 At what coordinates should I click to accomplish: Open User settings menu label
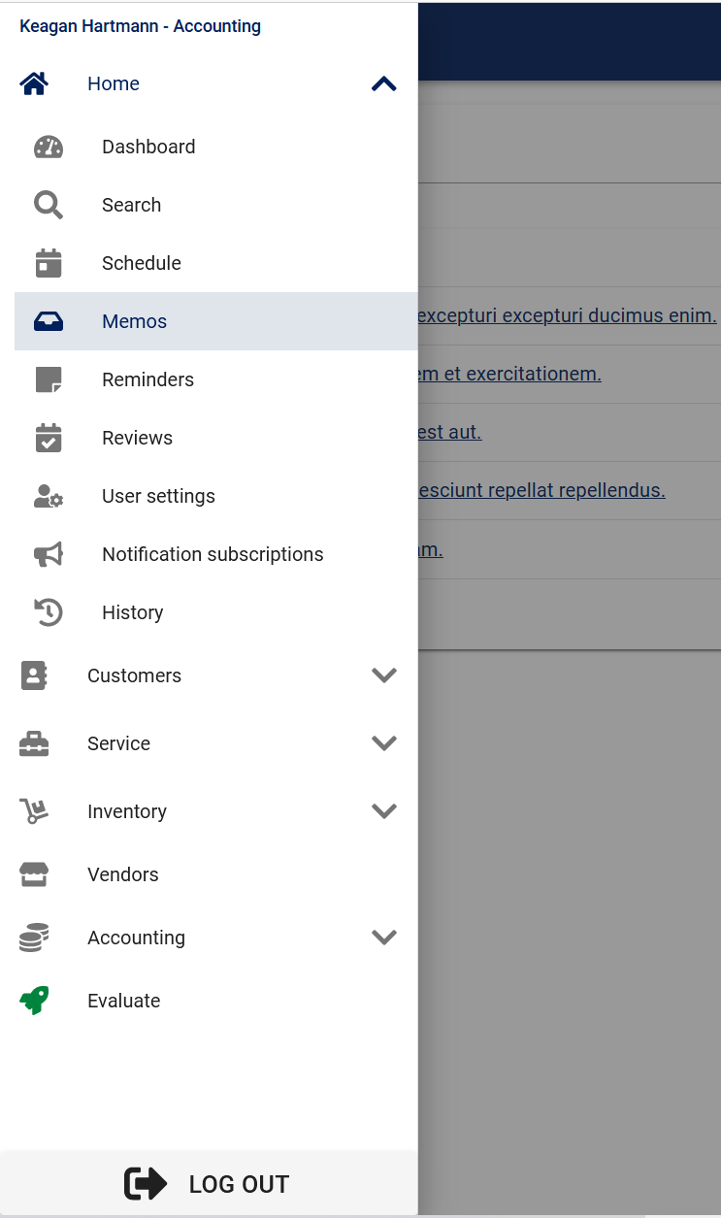(158, 496)
